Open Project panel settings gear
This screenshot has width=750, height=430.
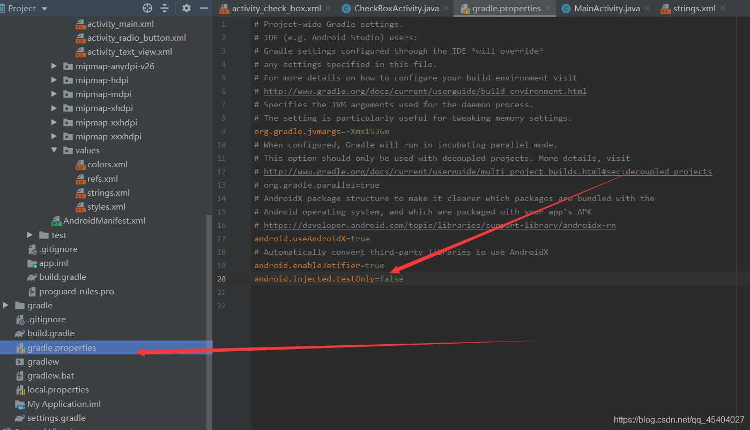coord(186,8)
